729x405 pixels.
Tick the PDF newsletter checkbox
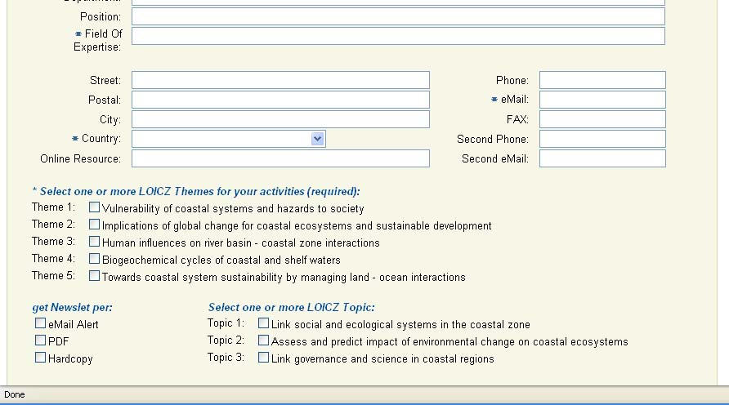point(41,340)
